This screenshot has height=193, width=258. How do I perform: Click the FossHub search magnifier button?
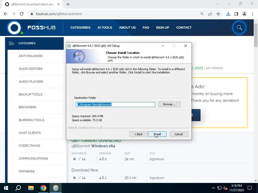pos(239,28)
